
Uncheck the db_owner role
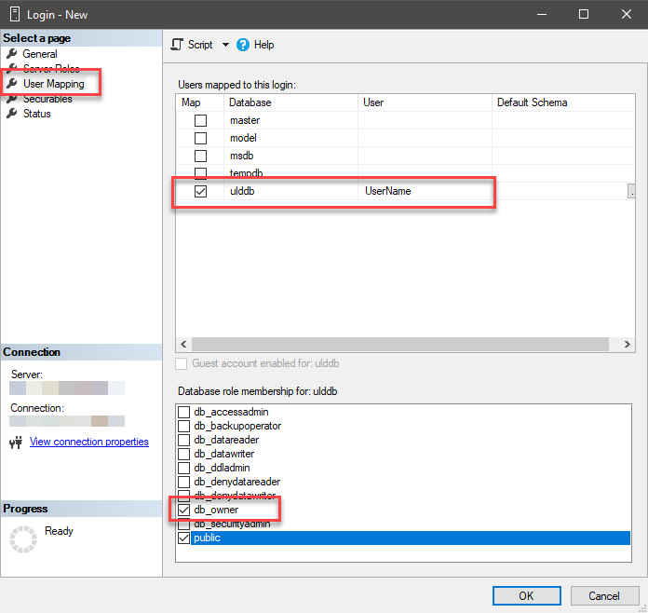[183, 510]
